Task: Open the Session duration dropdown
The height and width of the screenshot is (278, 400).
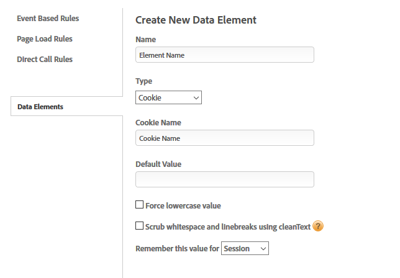Action: (x=245, y=248)
